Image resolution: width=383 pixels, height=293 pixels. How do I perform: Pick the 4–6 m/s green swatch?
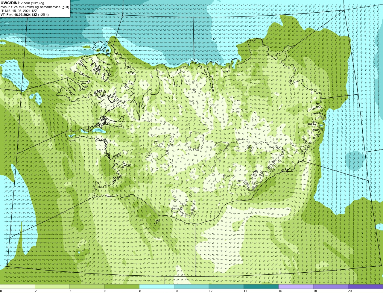87,286
